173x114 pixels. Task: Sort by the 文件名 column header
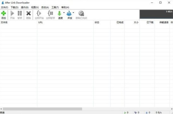(18, 22)
